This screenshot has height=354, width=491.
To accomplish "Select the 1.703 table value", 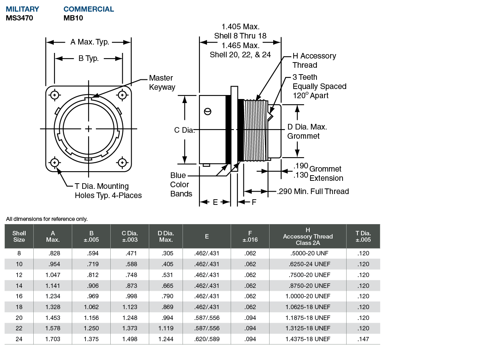I will point(53,339).
